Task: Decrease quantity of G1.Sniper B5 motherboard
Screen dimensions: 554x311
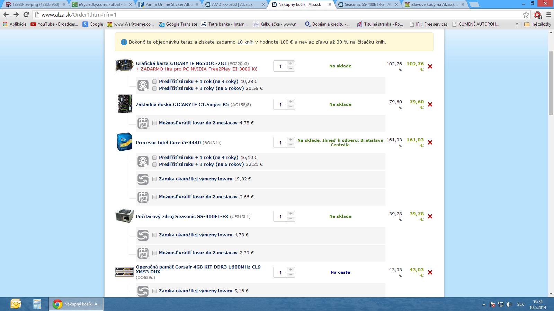Action: click(291, 107)
